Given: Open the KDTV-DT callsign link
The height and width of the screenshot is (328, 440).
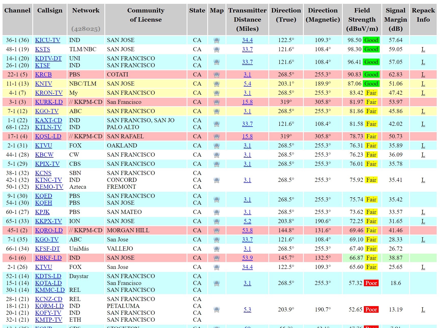Looking at the screenshot, I should [x=48, y=59].
